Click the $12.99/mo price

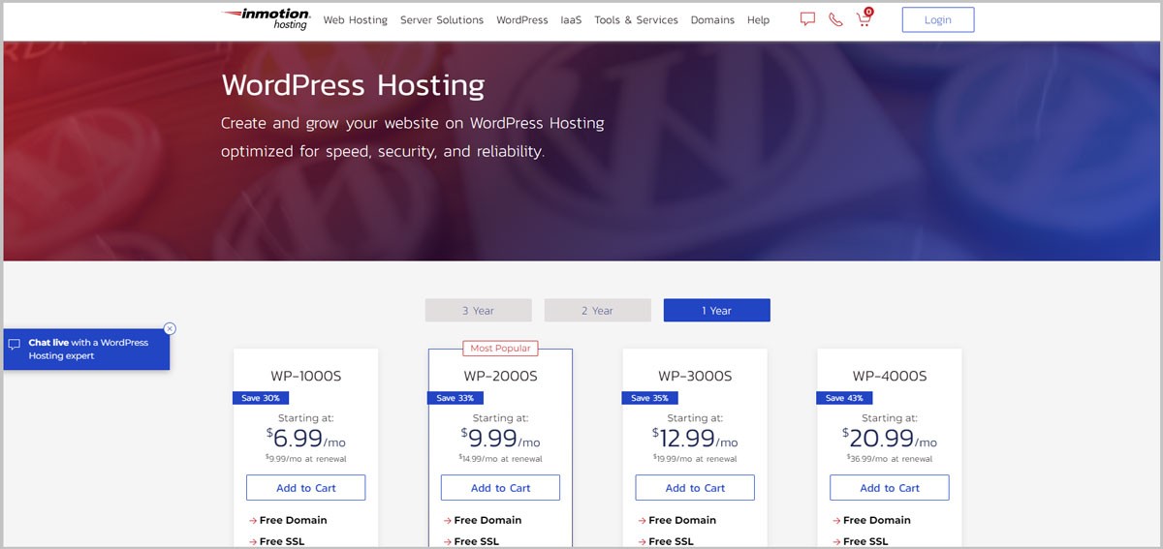(x=695, y=439)
